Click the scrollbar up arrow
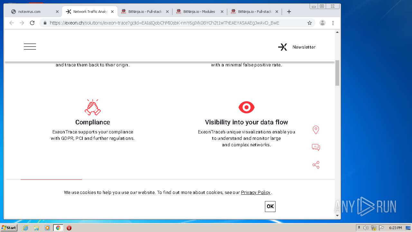 coord(337,32)
